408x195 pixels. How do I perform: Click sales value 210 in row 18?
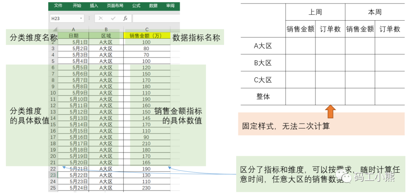coord(147,143)
